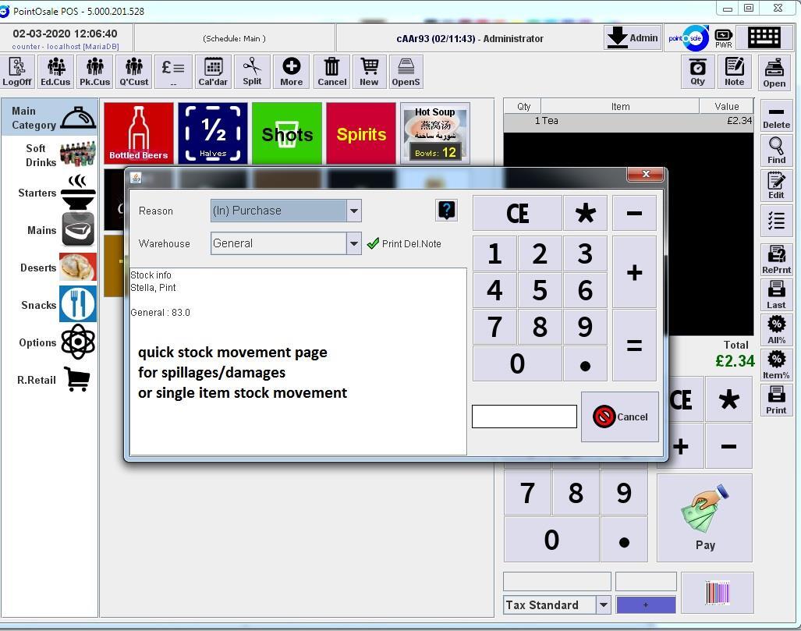The image size is (801, 631).
Task: Click the LogOff toolbar icon
Action: (x=17, y=72)
